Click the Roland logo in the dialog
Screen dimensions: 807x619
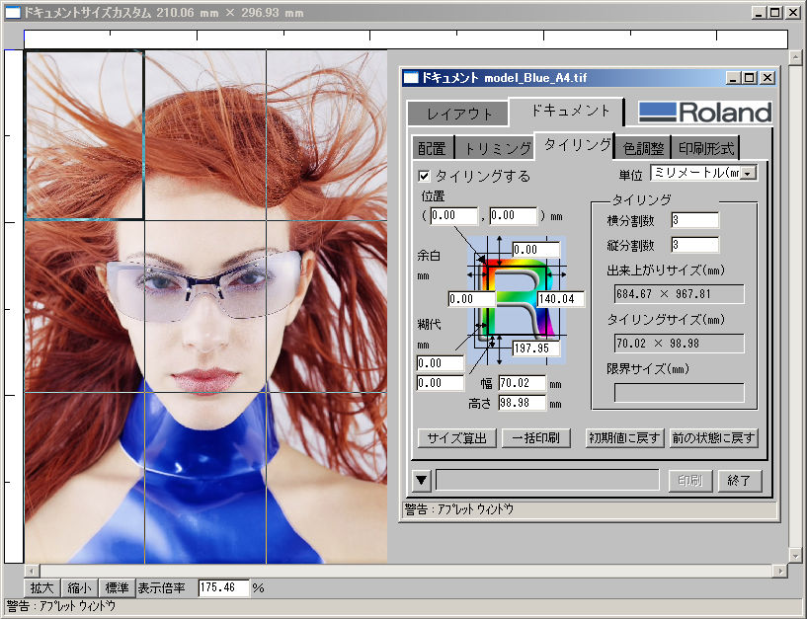pyautogui.click(x=704, y=112)
